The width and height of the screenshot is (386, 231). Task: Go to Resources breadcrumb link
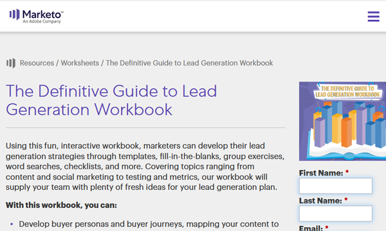point(37,63)
